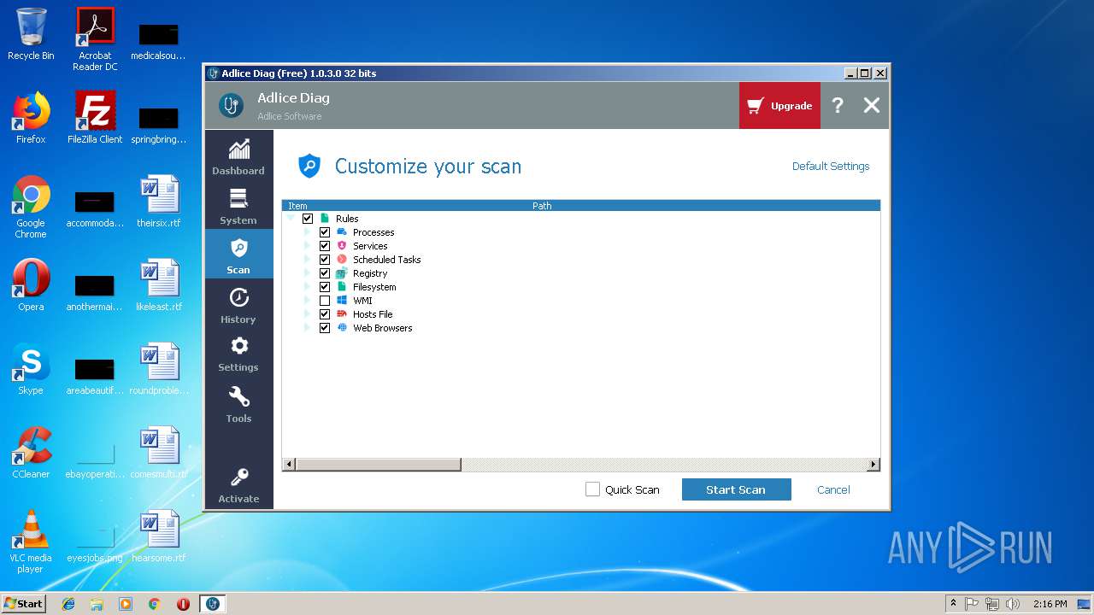Image resolution: width=1094 pixels, height=615 pixels.
Task: Expand the Registry tree node
Action: coord(308,273)
